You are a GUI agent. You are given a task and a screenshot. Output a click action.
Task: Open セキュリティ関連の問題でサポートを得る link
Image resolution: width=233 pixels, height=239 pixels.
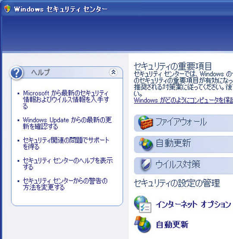(x=66, y=143)
